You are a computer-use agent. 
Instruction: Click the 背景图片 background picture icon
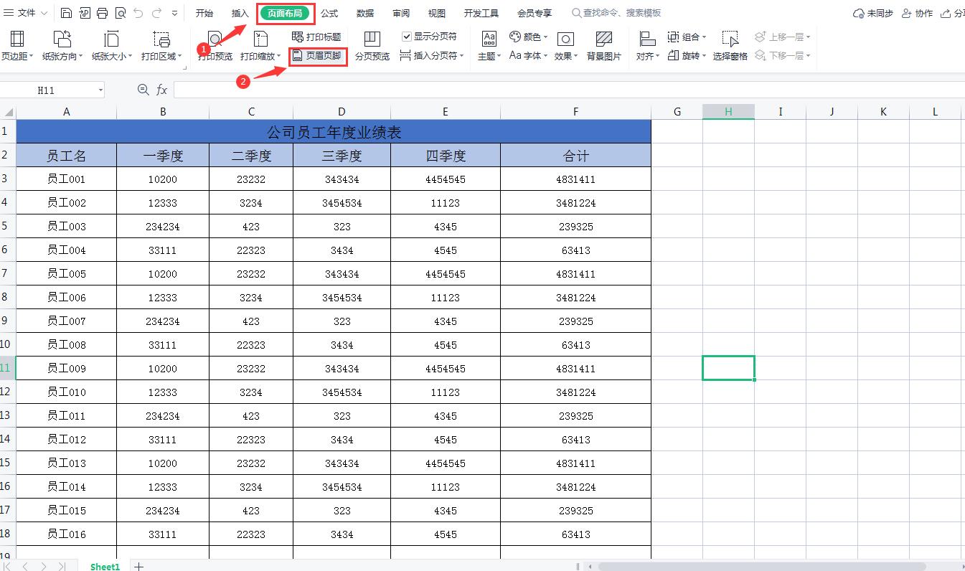tap(604, 39)
